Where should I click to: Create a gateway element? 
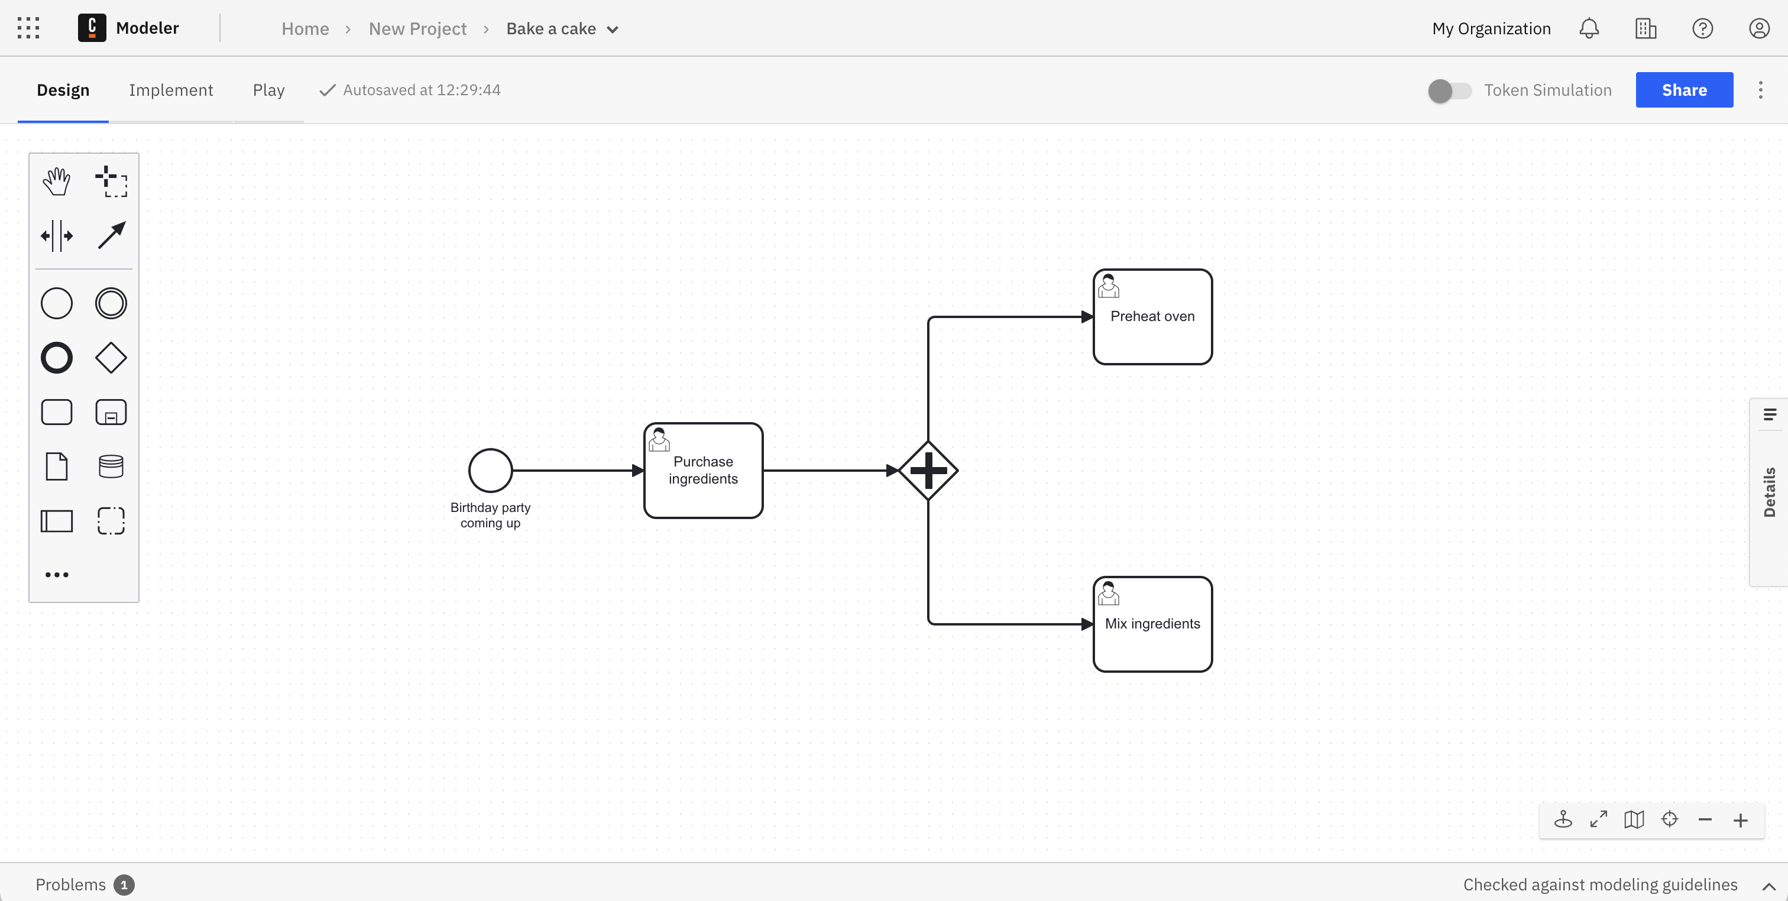[x=111, y=358]
